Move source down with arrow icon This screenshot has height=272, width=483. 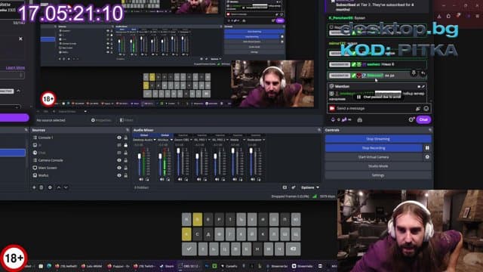click(x=66, y=187)
